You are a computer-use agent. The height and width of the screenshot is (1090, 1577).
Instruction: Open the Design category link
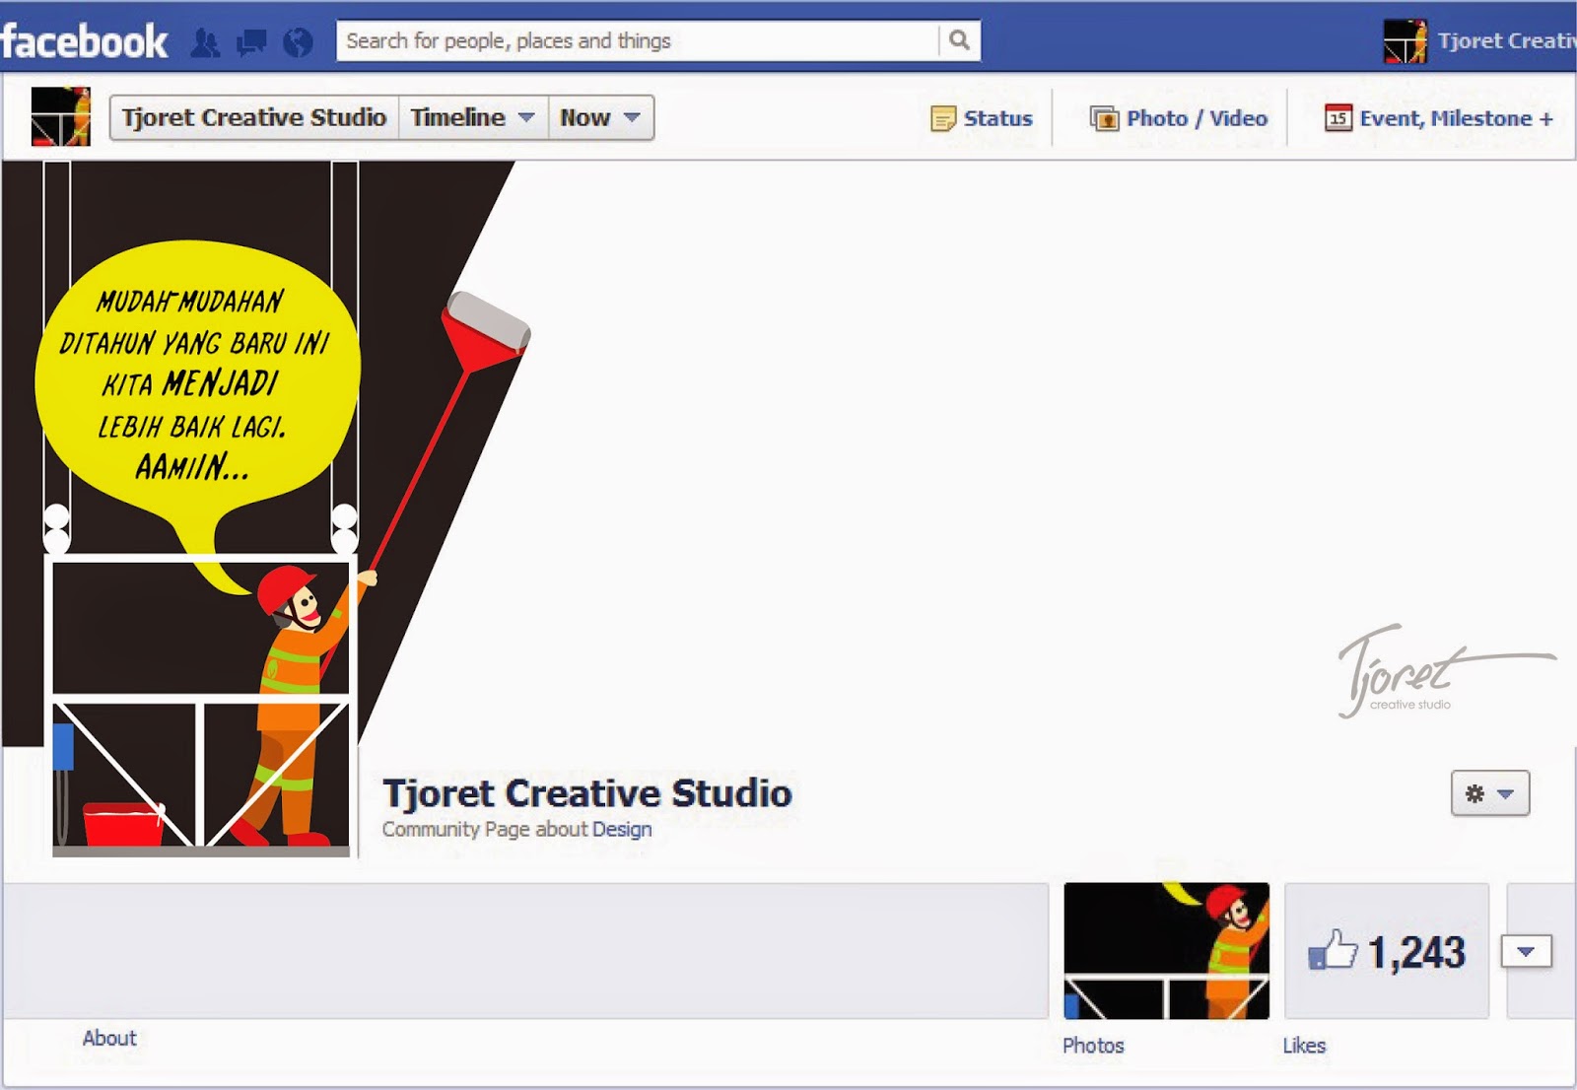(622, 830)
